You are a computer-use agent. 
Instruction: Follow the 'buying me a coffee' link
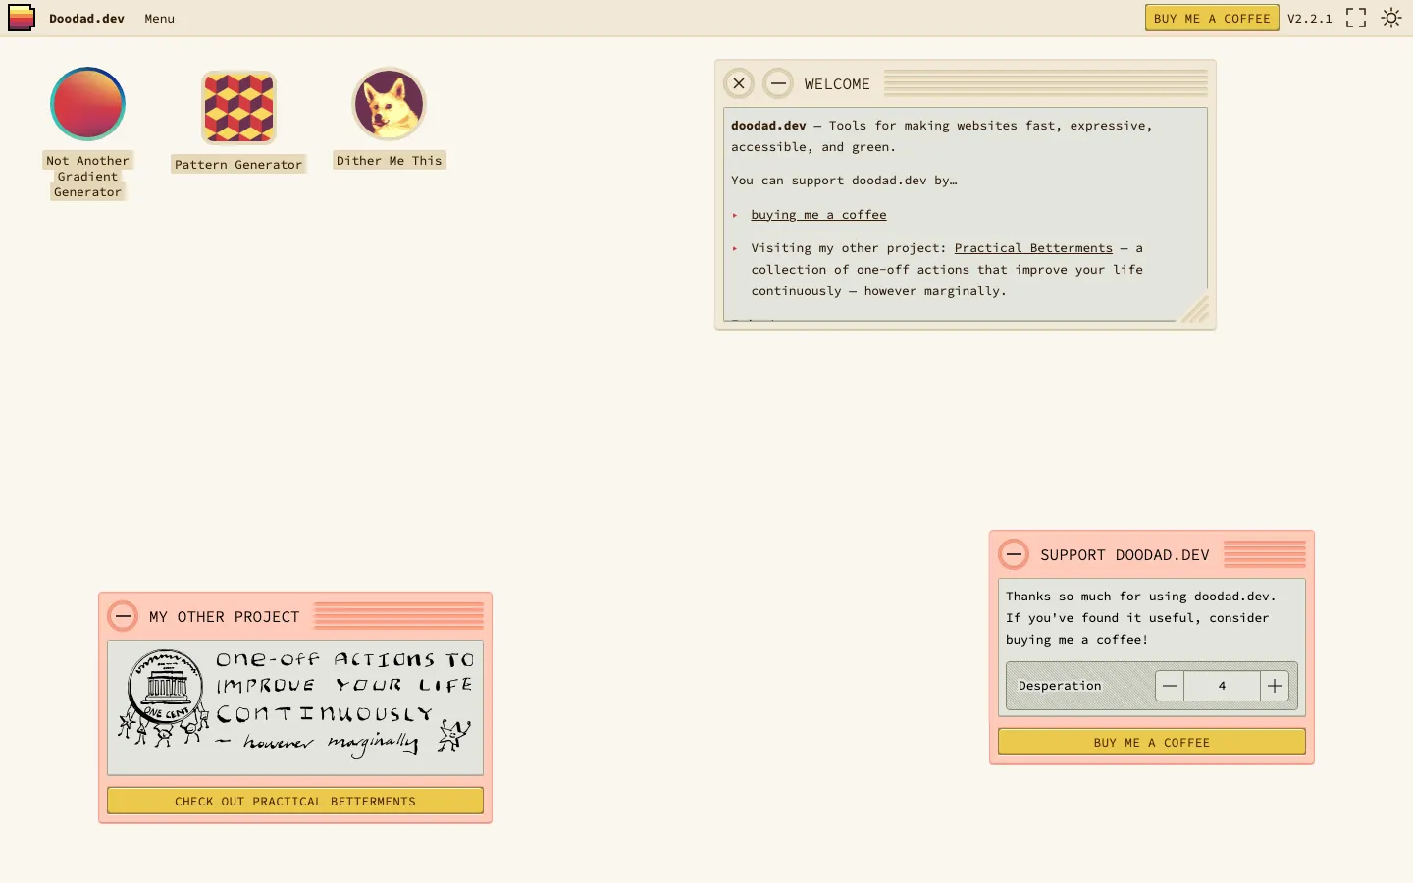coord(818,215)
